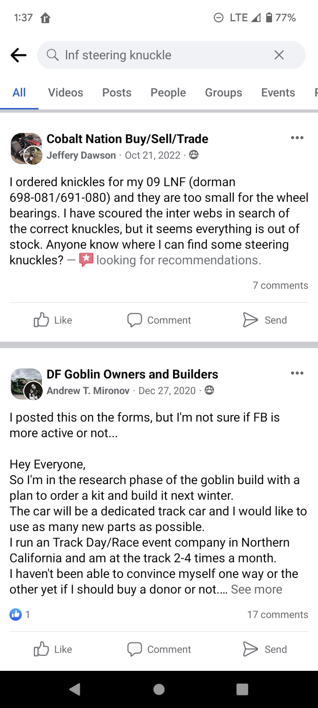Switch to the Videos tab
This screenshot has width=318, height=708.
(65, 92)
